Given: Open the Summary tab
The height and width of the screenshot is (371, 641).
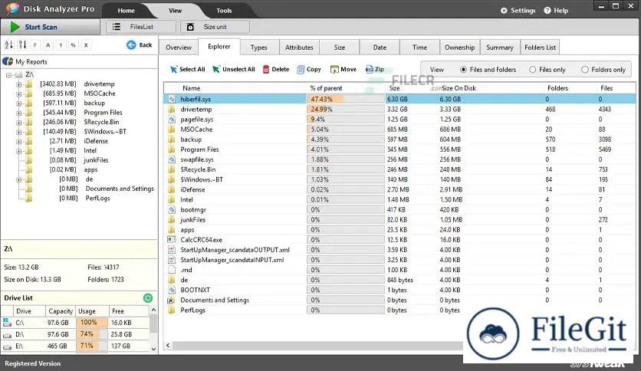Looking at the screenshot, I should click(x=500, y=48).
